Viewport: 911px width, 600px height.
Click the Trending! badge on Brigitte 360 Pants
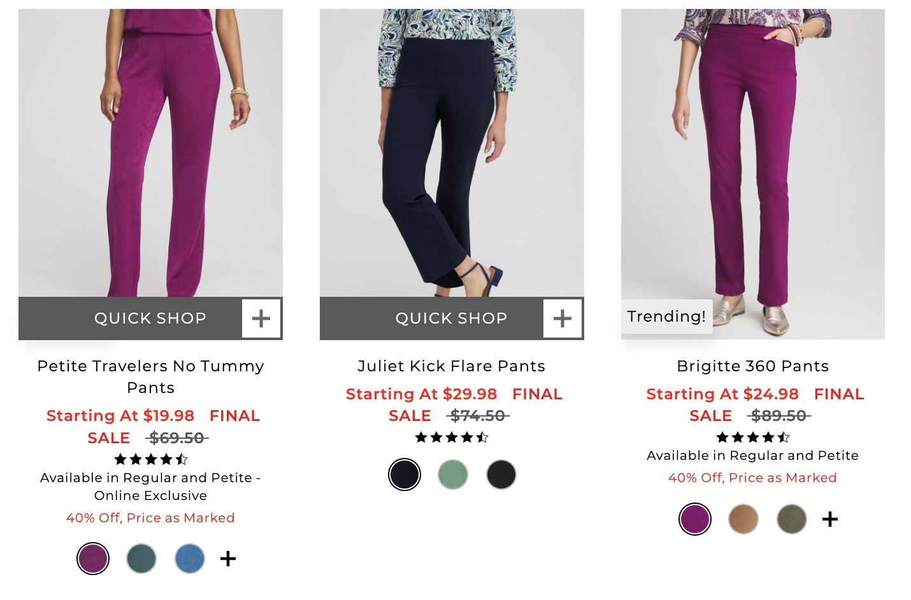(x=666, y=316)
